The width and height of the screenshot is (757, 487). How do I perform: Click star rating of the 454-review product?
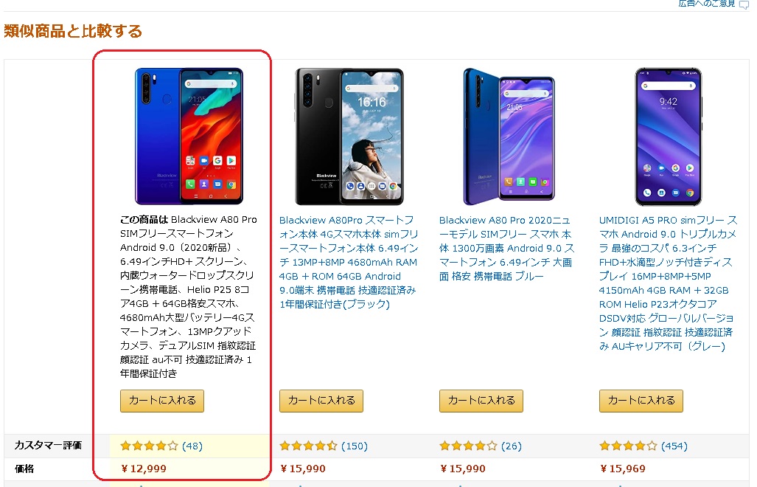pos(628,446)
